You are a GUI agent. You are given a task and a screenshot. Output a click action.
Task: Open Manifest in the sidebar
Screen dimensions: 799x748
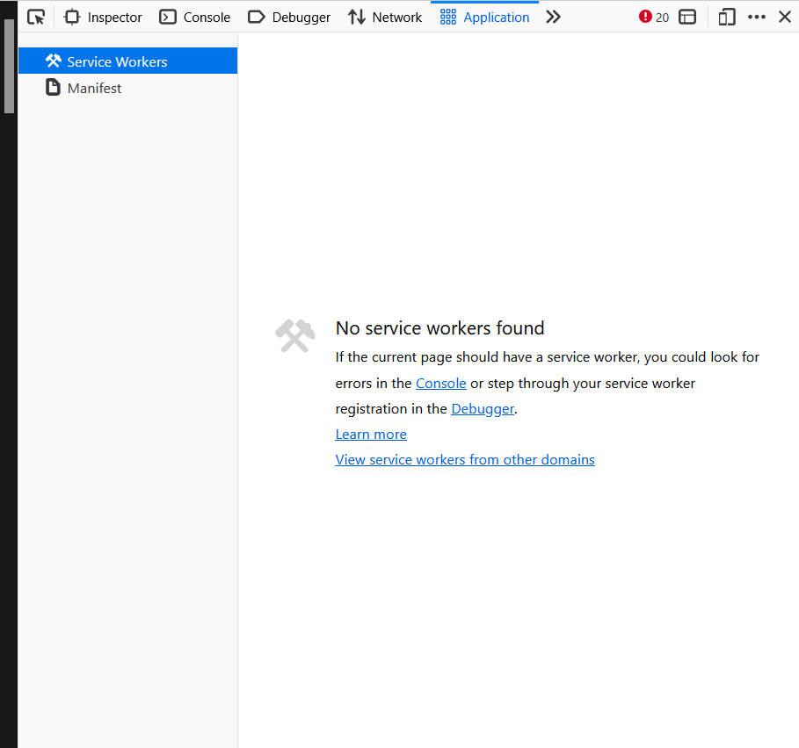point(94,88)
